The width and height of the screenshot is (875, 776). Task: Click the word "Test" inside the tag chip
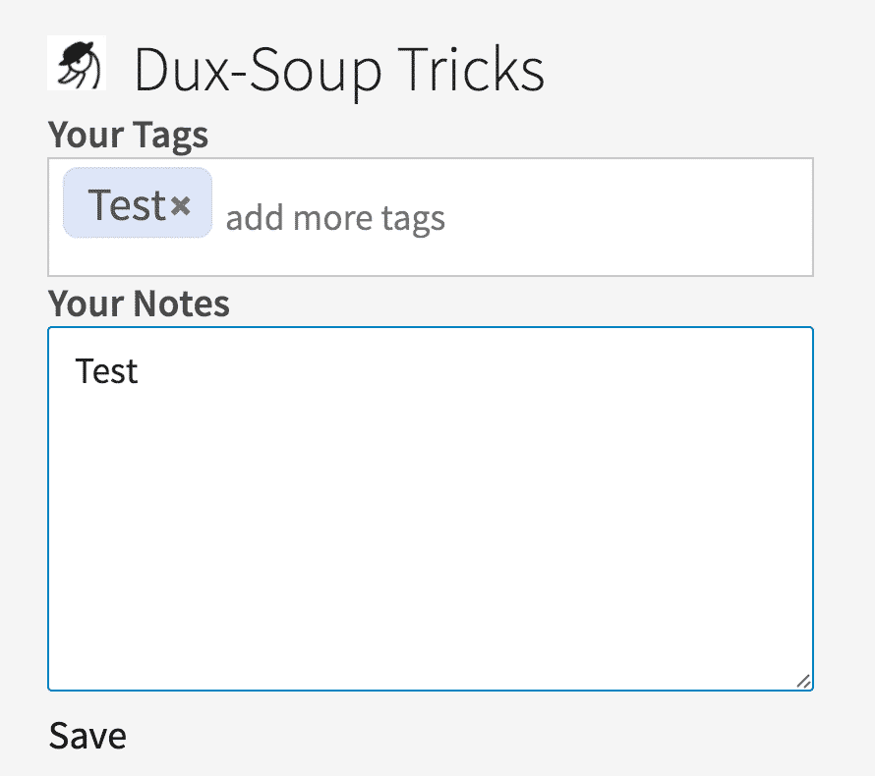[x=127, y=204]
